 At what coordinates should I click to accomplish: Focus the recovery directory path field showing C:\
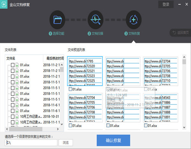pos(31,143)
